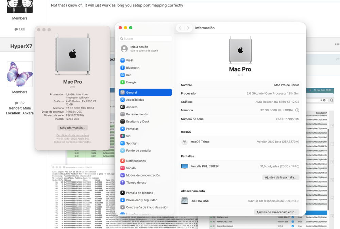
Task: Click Versión 26.0 beta text
Action: click(278, 142)
